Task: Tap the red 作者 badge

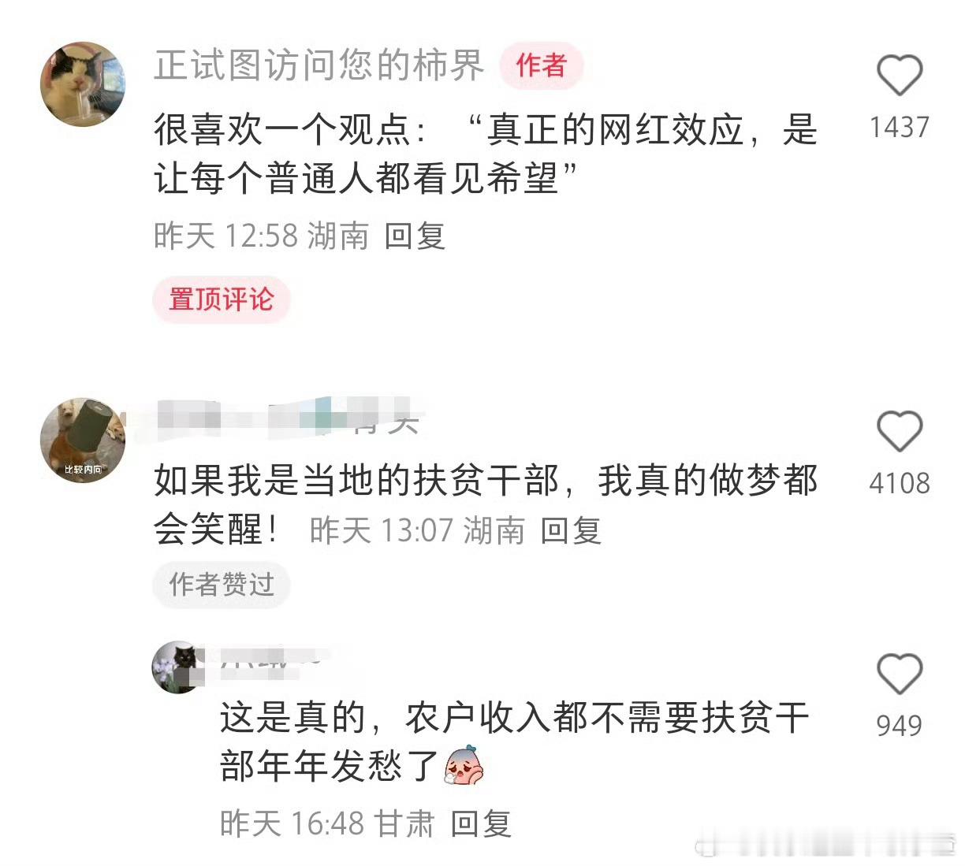Action: click(541, 65)
